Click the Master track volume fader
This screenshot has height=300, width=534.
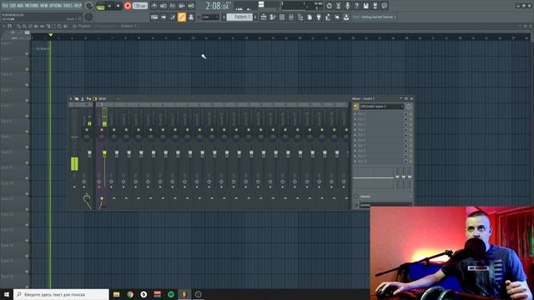pos(89,153)
